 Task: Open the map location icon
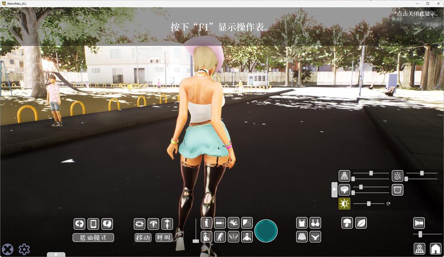(x=420, y=249)
